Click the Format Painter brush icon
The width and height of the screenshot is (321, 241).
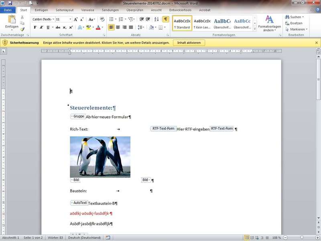[x=22, y=29]
